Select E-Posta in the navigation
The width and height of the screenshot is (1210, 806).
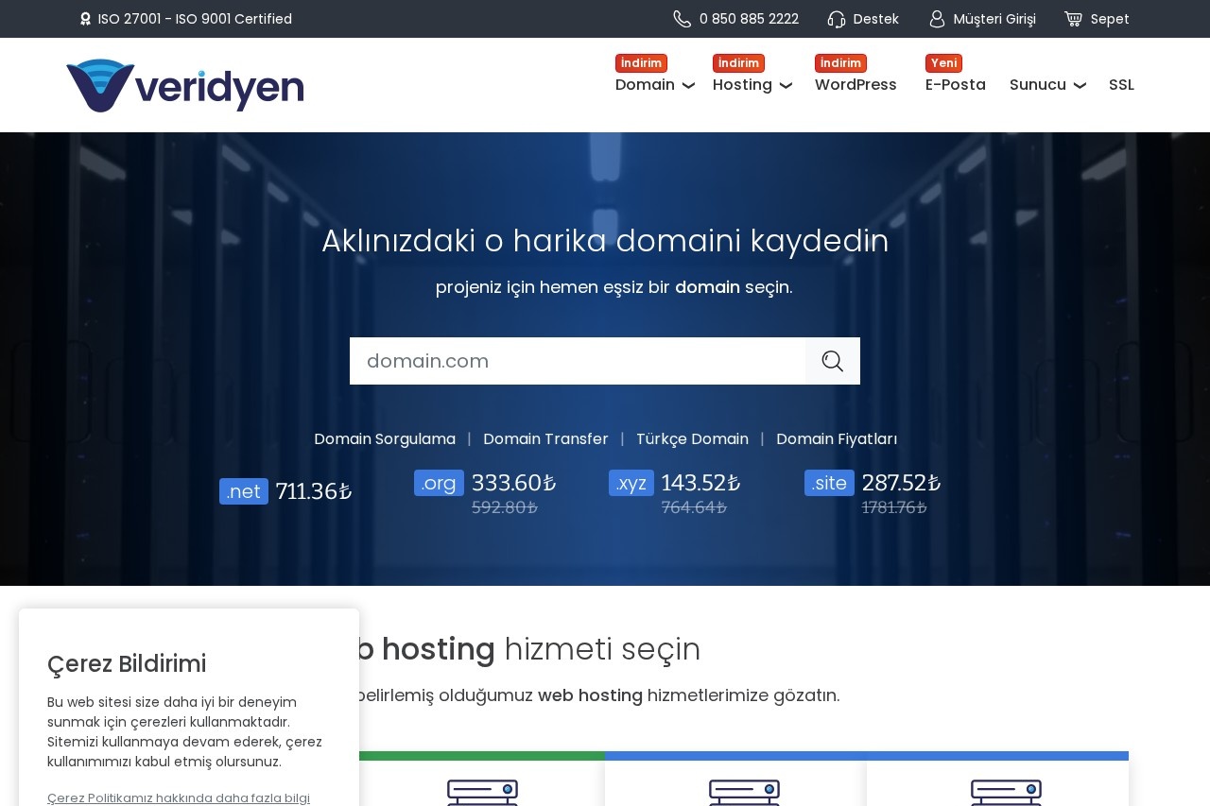(956, 85)
